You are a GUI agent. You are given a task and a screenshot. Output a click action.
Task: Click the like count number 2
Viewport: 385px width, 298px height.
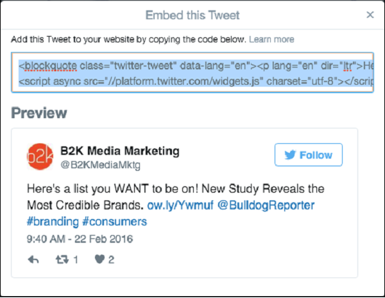[x=111, y=260]
